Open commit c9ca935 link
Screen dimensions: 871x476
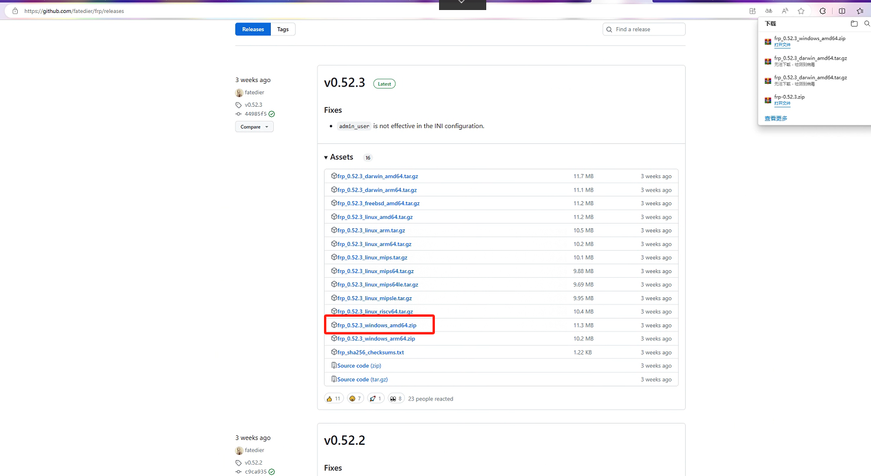[256, 472]
